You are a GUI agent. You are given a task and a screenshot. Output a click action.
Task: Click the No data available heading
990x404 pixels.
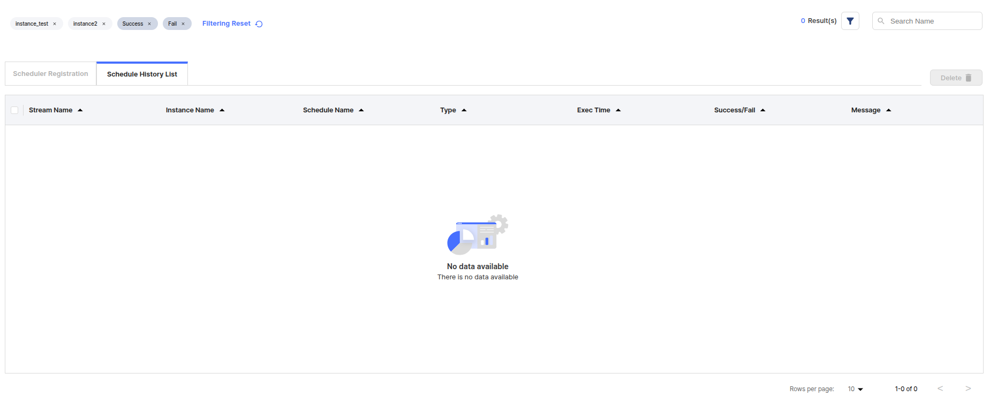point(478,266)
